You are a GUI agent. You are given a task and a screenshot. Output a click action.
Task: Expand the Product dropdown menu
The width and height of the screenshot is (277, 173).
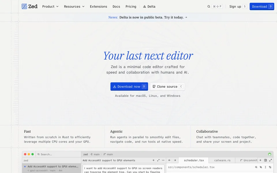pos(50,7)
